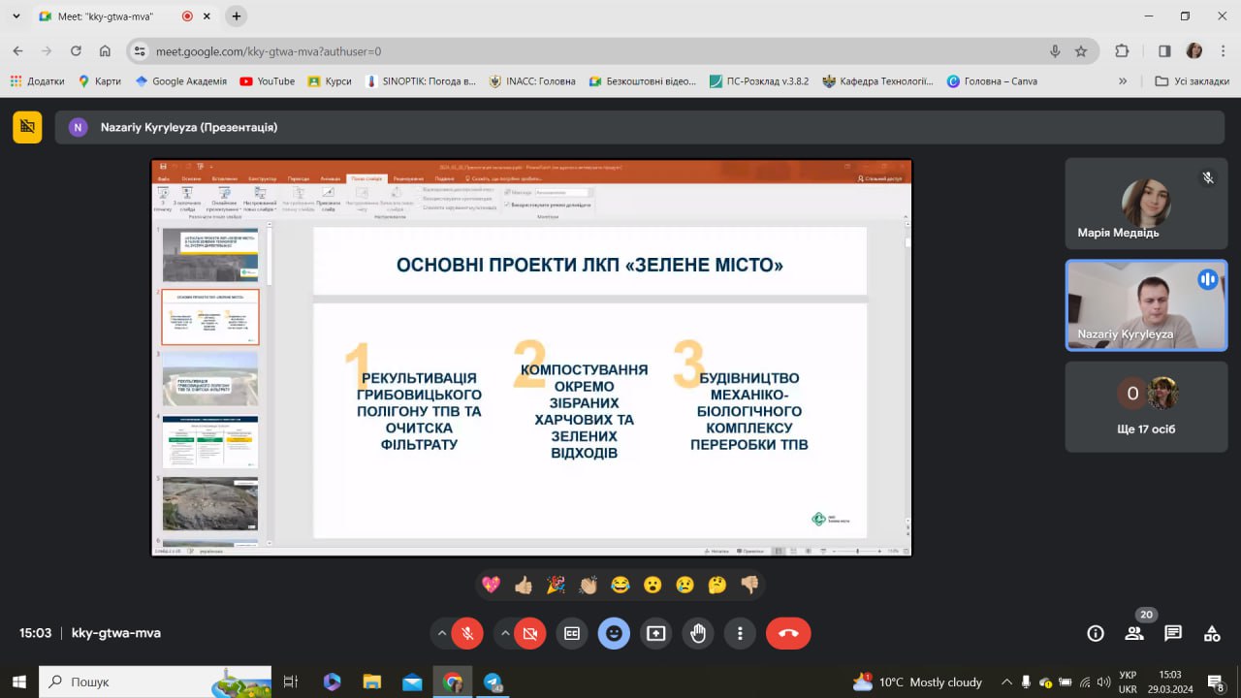
Task: Open the more options three-dot menu
Action: (x=740, y=633)
